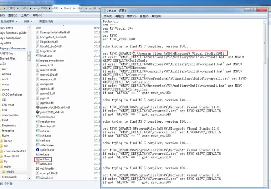Expand breadcrumb arrow after ntbin
271x189 pixels.
pyautogui.click(x=86, y=8)
